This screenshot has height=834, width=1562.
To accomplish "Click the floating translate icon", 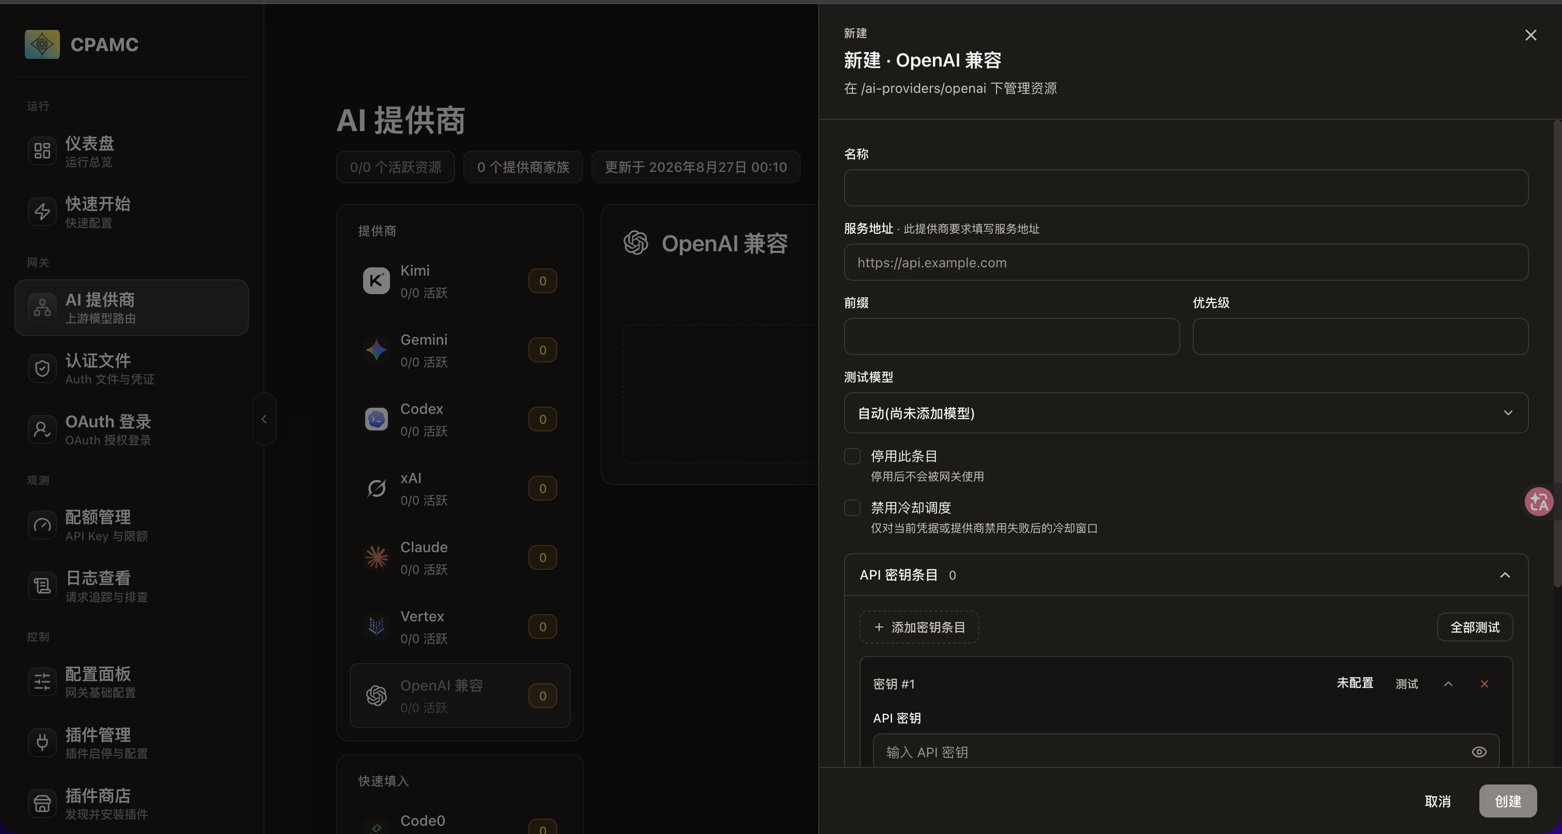I will pos(1539,502).
